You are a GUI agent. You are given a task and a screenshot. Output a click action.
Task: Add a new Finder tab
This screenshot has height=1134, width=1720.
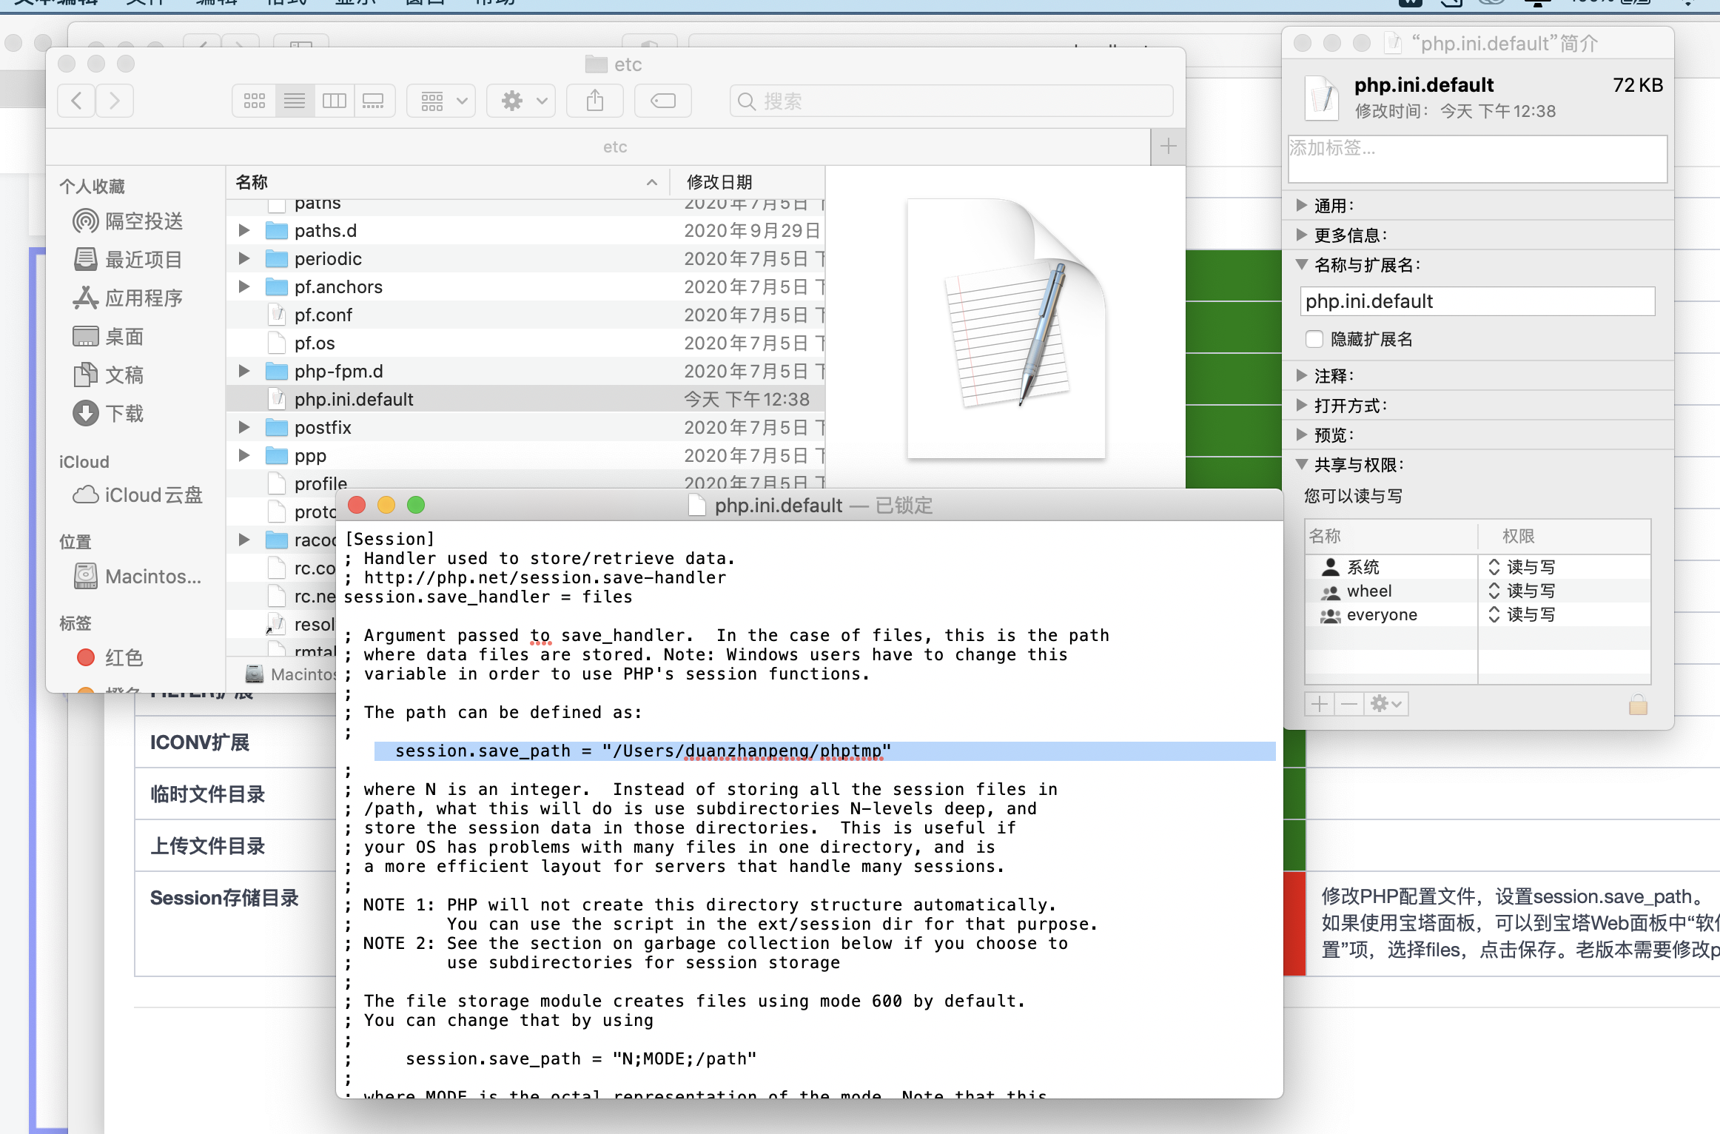coord(1168,147)
